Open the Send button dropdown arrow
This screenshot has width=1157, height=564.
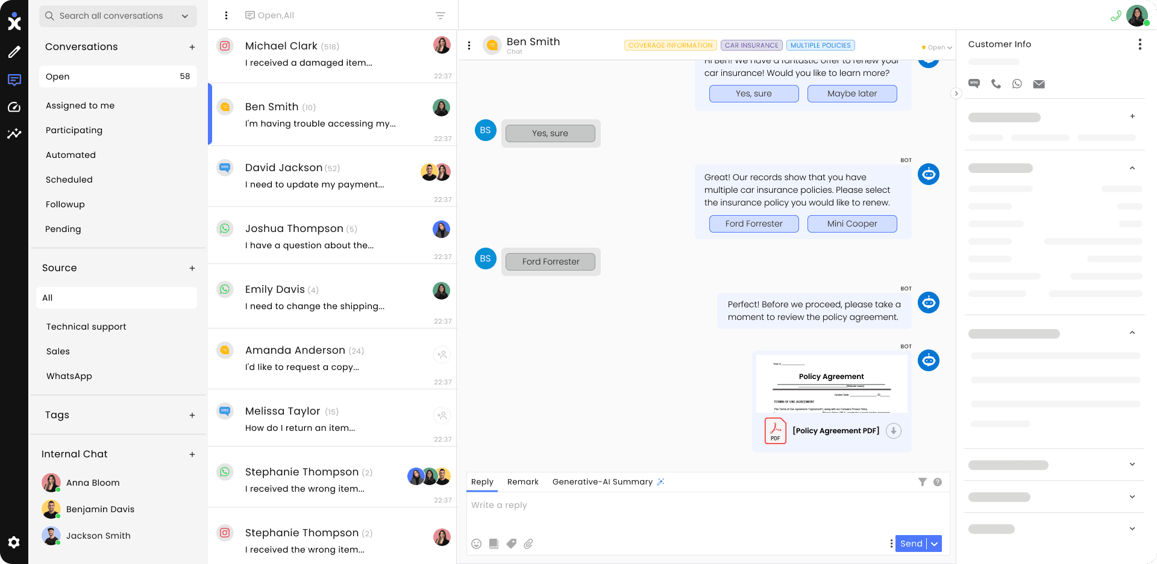click(x=935, y=544)
